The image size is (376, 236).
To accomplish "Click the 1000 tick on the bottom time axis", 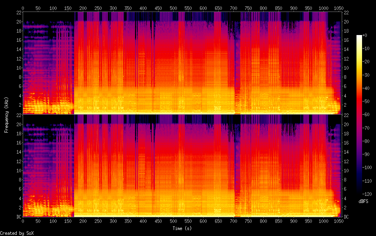I will pyautogui.click(x=323, y=221).
